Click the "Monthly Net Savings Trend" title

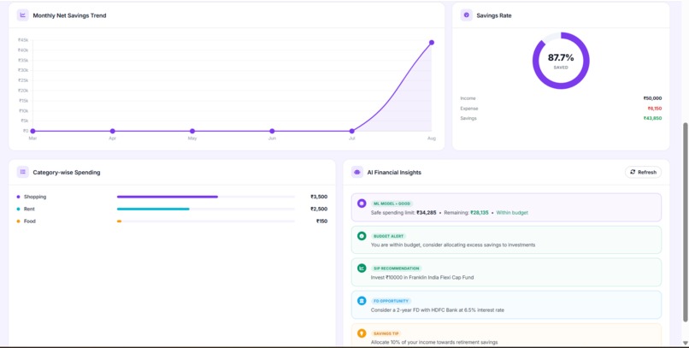coord(69,15)
